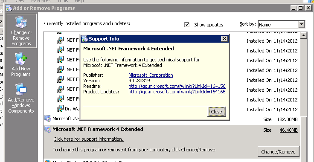
Task: Close Support Info dialog with X button
Action: coord(224,39)
